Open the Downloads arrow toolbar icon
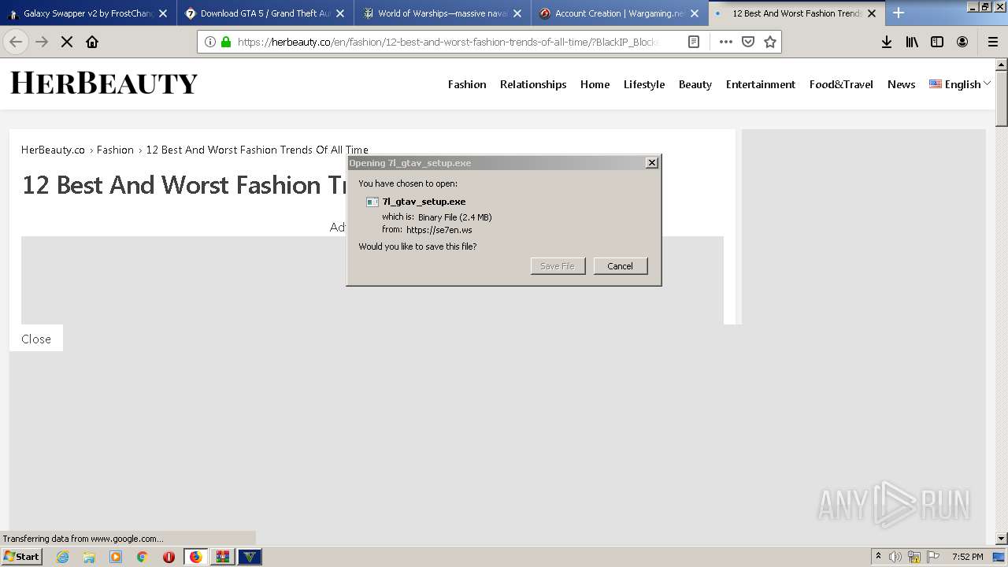This screenshot has height=567, width=1008. 887,43
